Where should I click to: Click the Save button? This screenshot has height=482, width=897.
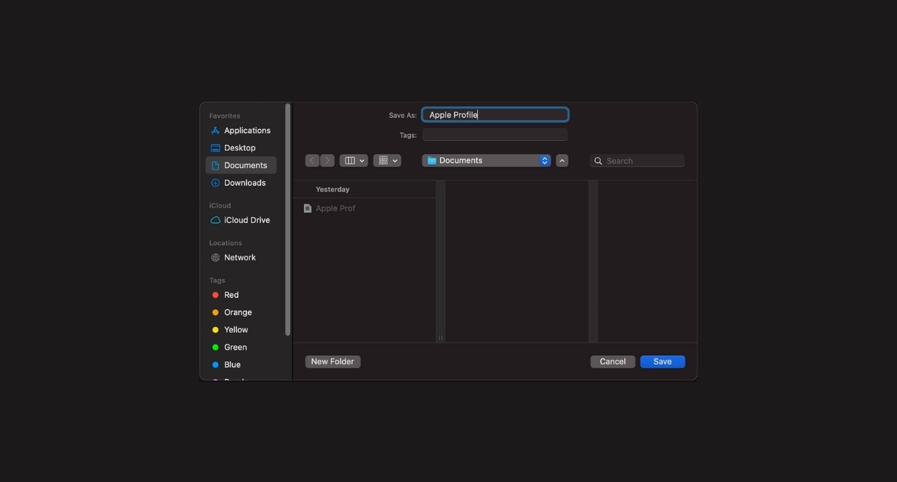662,361
